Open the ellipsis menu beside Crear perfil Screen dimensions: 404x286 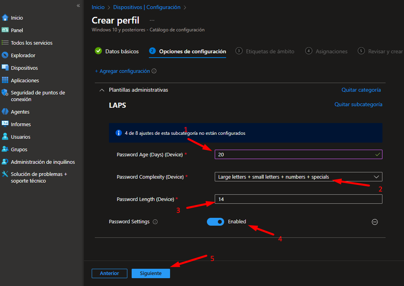coord(152,20)
